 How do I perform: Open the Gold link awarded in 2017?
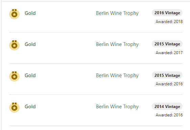(x=30, y=44)
